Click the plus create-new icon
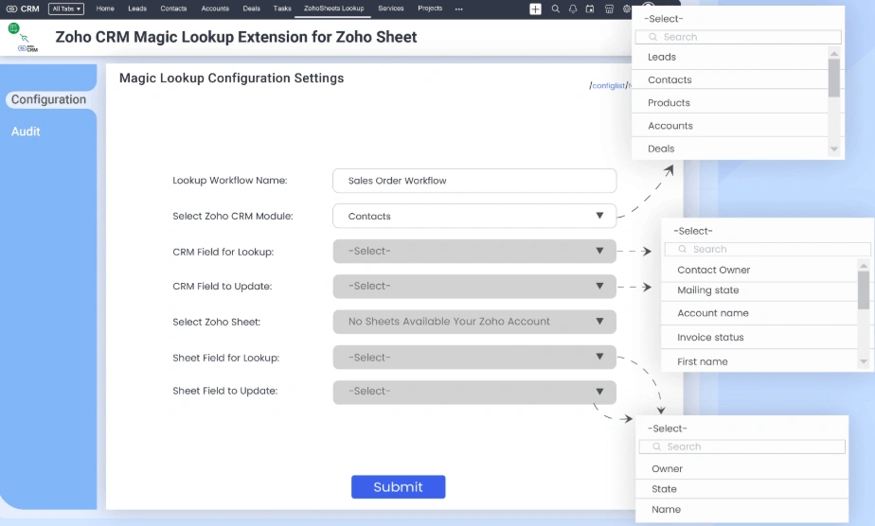The height and width of the screenshot is (526, 875). tap(535, 9)
